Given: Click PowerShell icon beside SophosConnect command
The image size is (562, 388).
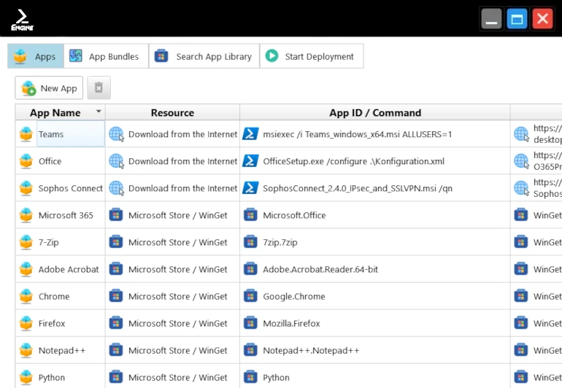Looking at the screenshot, I should point(250,188).
